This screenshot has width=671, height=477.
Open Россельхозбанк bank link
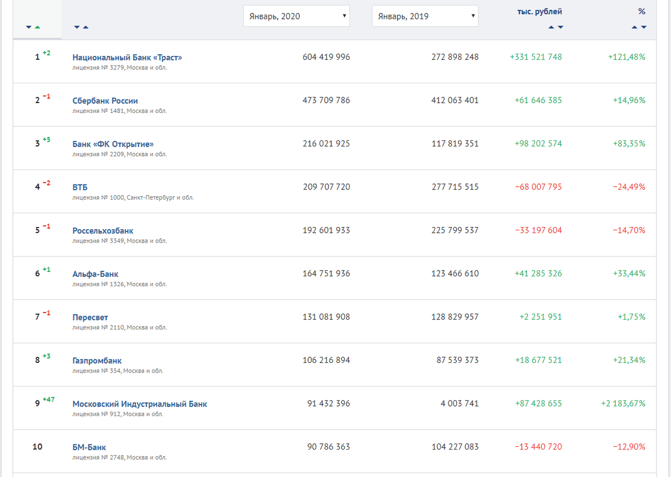tap(103, 230)
